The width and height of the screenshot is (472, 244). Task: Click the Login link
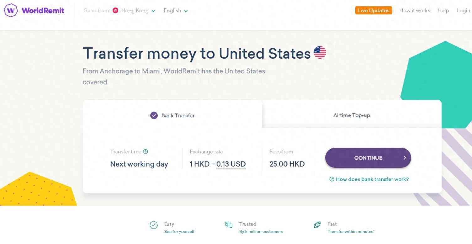pos(463,10)
